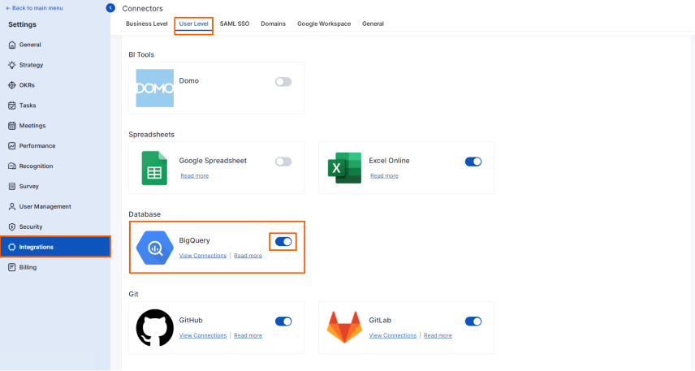Click the GitLab label text
The width and height of the screenshot is (695, 371).
coord(380,320)
